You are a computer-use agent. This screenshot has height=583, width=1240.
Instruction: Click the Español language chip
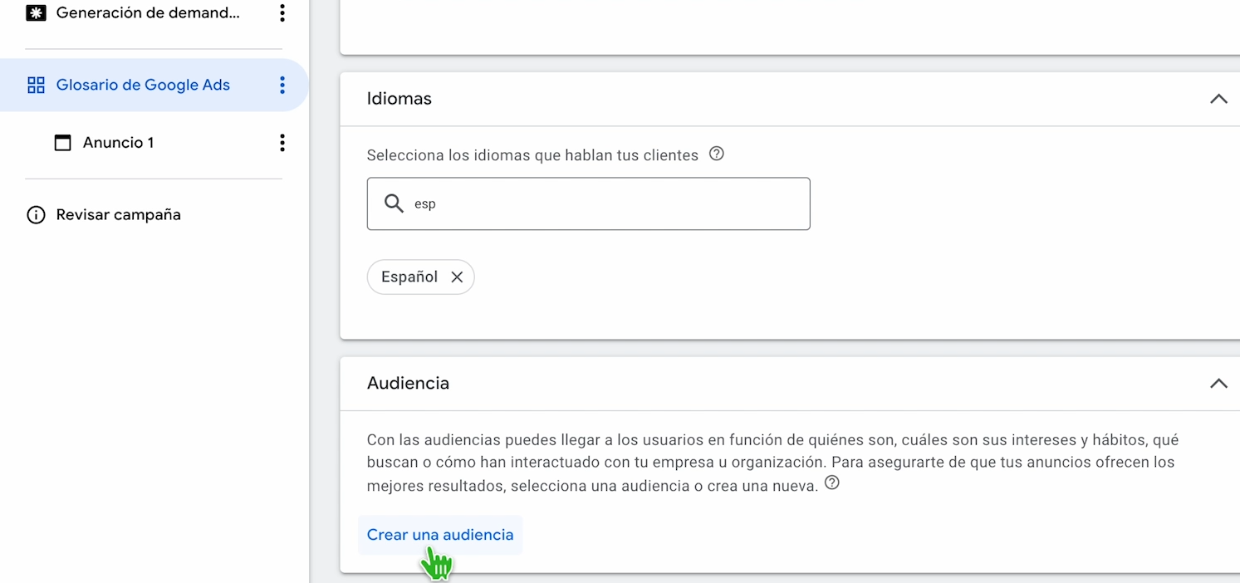409,277
